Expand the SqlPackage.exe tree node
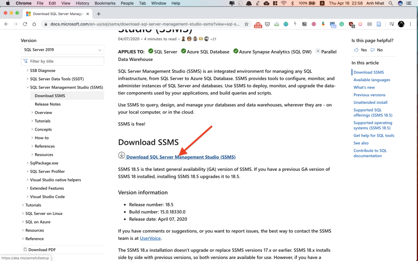Image resolution: width=418 pixels, height=261 pixels. 27,163
